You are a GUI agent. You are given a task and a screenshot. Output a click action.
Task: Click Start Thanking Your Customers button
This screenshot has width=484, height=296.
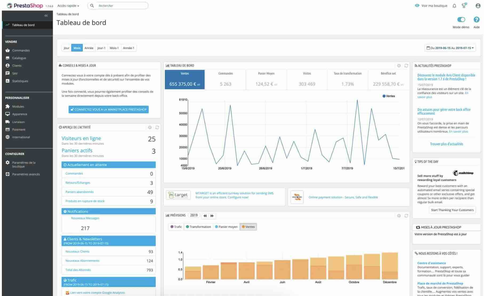point(452,210)
